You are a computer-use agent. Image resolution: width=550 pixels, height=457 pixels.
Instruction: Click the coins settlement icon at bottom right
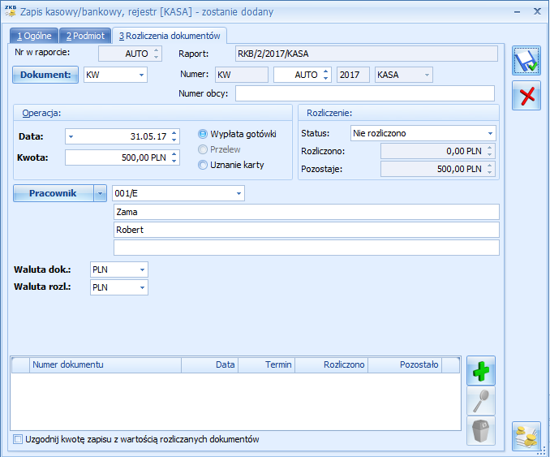(x=526, y=437)
